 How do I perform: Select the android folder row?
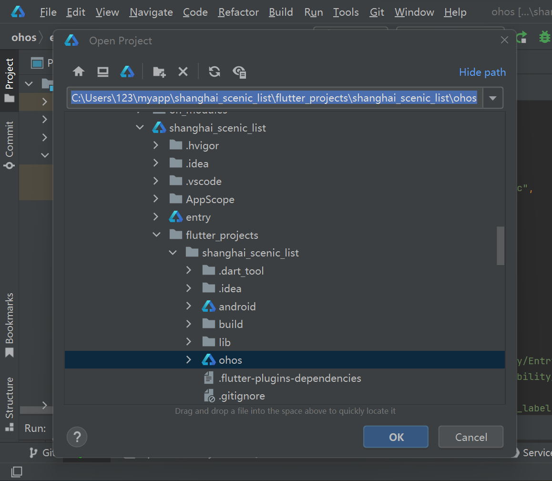[285, 307]
